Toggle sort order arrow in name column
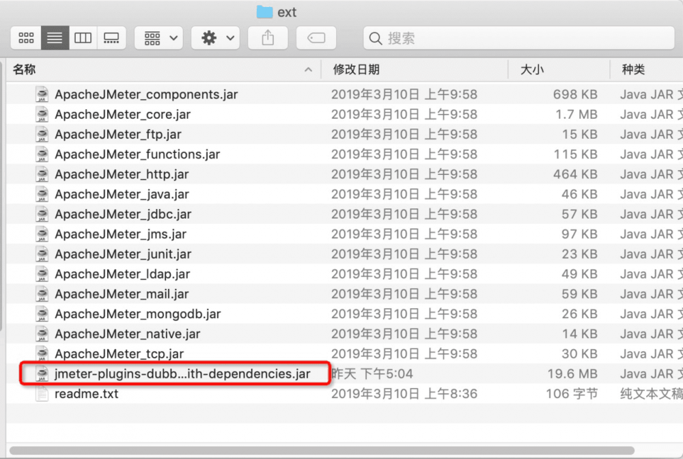 tap(309, 70)
